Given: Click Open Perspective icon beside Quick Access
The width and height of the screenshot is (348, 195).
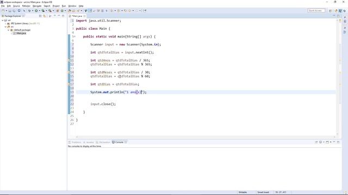Looking at the screenshot, I should point(330,11).
